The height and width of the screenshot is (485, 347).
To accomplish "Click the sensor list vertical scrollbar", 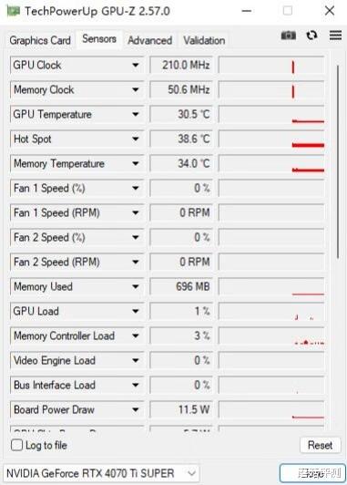I will point(338,161).
